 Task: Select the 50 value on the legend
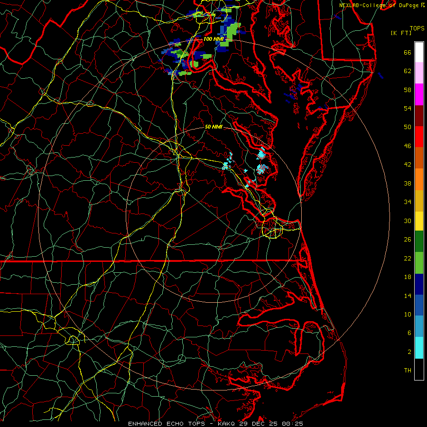[408, 127]
